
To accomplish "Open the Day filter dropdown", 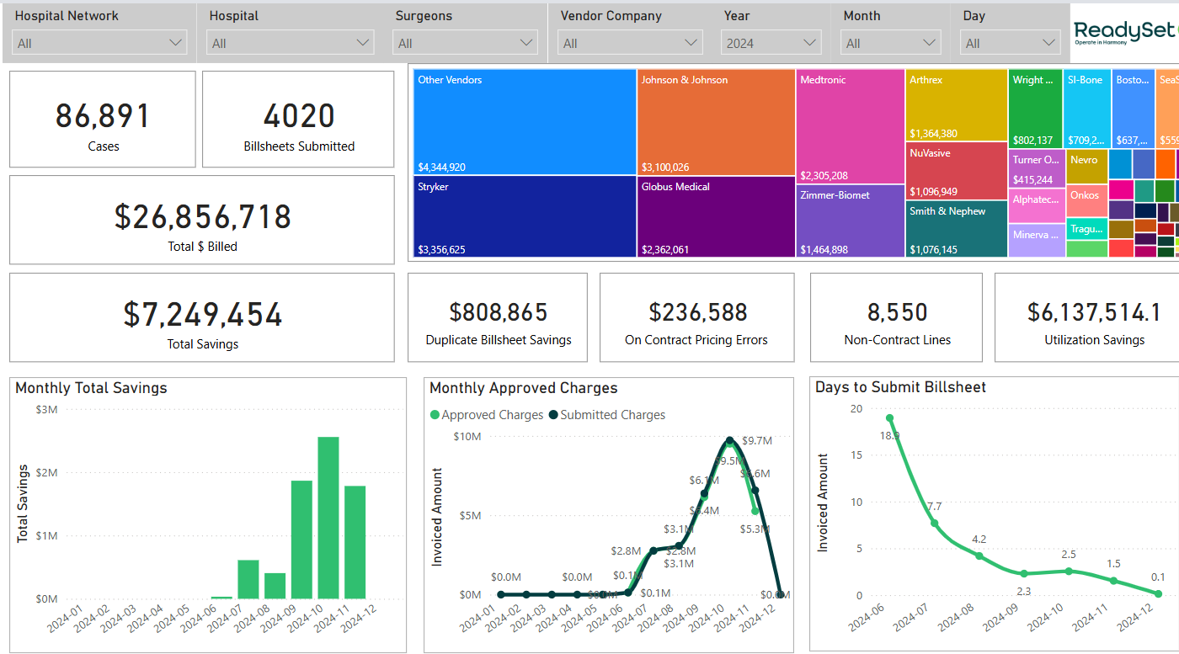I will [1011, 43].
